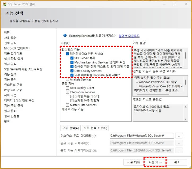
Task: Select 설치 준비 step in the sidebar
Action: pos(10,111)
